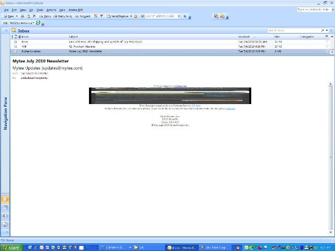335x251 pixels.
Task: Choose Reply to All in toolbar
Action: (x=62, y=16)
